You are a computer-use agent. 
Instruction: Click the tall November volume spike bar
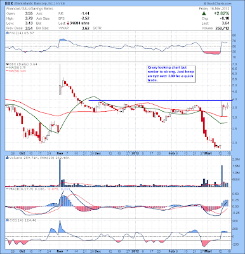coord(60,173)
